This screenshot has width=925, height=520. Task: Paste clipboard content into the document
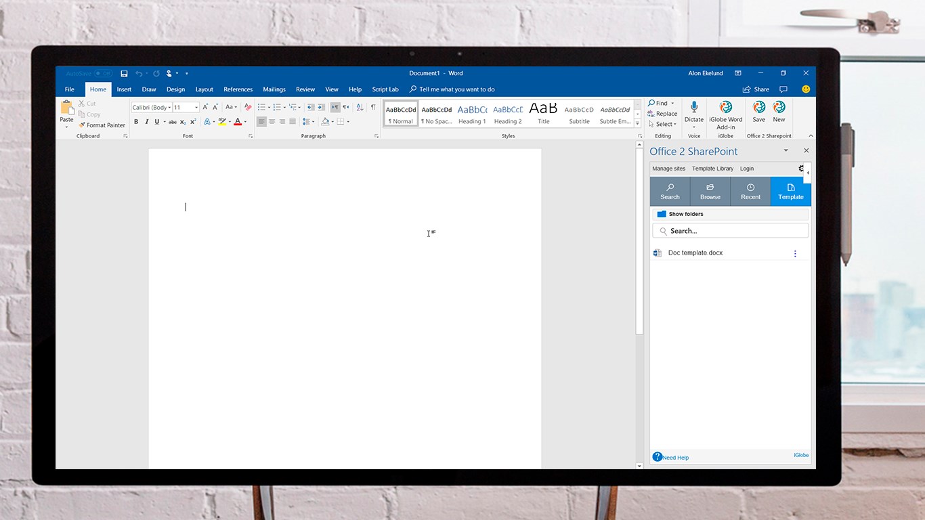pos(66,114)
